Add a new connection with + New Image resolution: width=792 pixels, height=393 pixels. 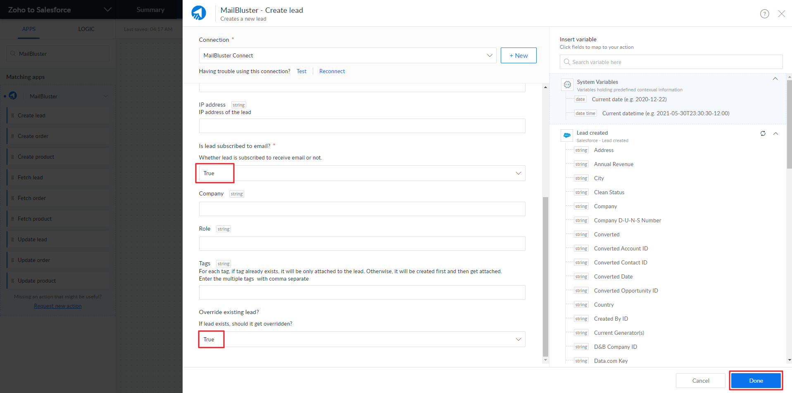(518, 55)
